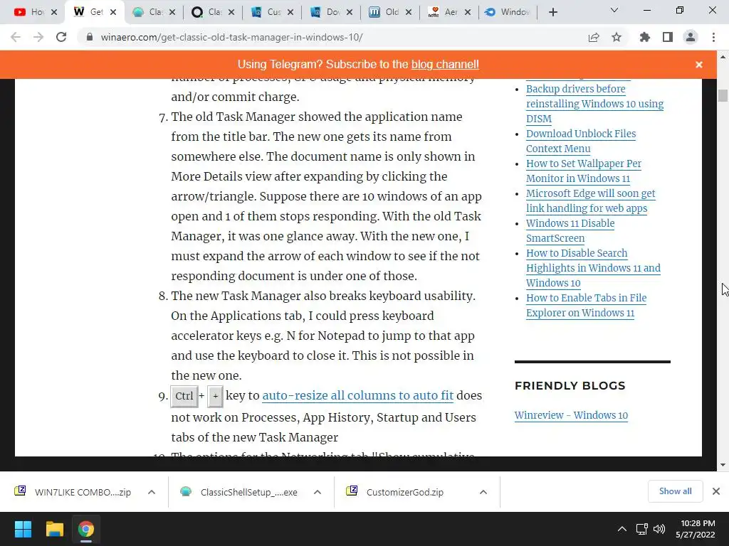Open 'Backup drivers before reinstalling Windows 10' link
The width and height of the screenshot is (729, 546).
594,104
